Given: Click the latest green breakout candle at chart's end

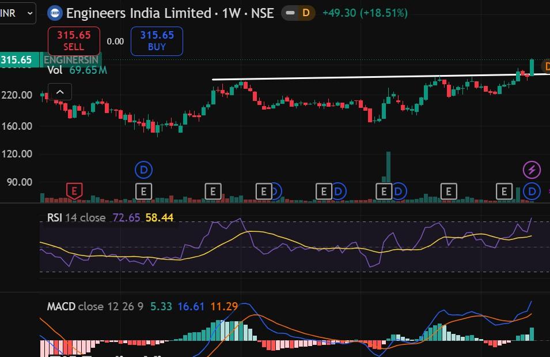Looking at the screenshot, I should pos(532,67).
